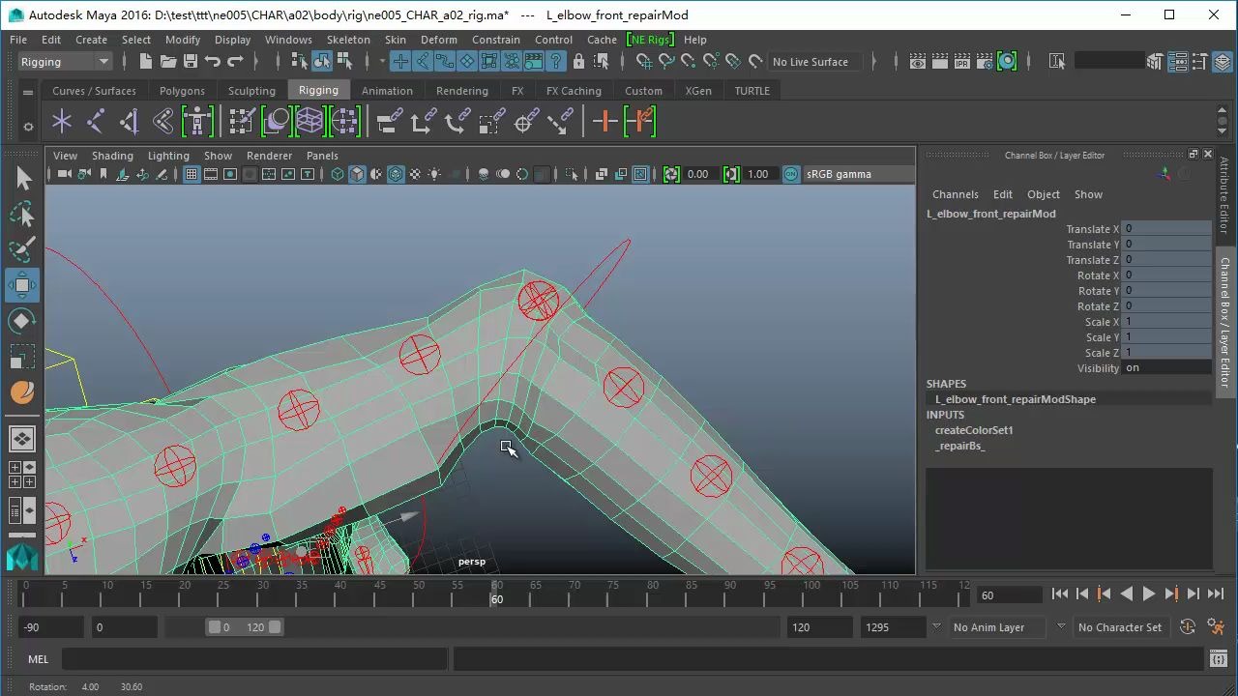1238x696 pixels.
Task: Click the IPR render icon
Action: (962, 62)
